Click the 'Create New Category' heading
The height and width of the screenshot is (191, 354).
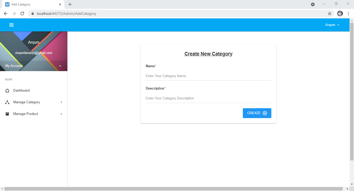(x=208, y=54)
